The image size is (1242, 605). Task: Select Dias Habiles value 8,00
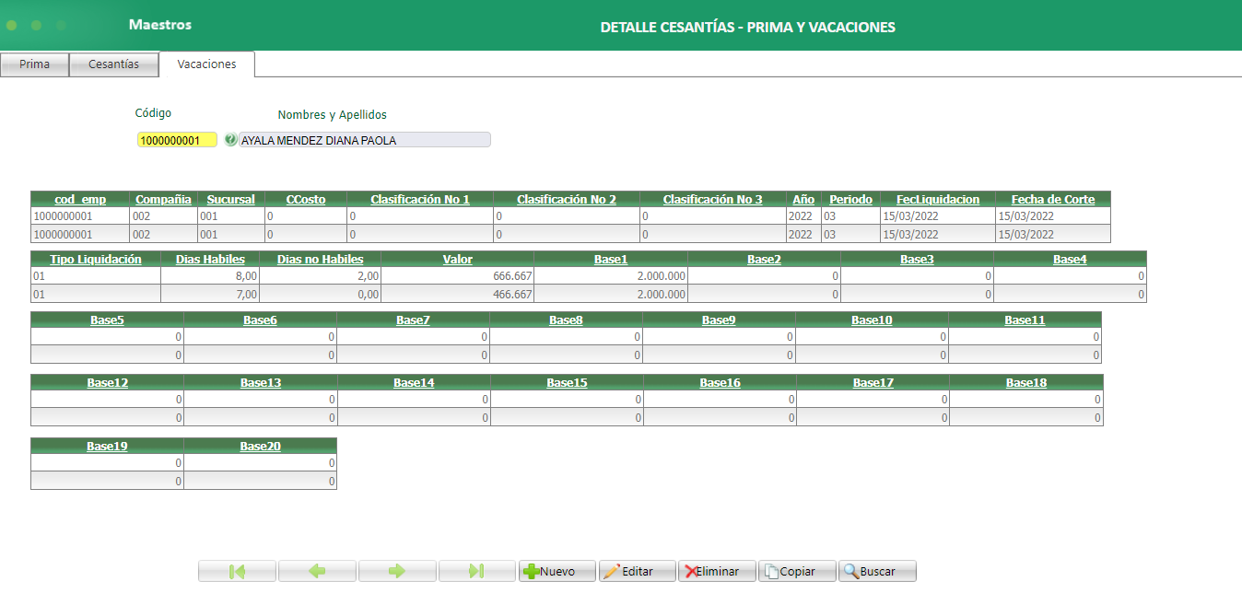click(x=246, y=276)
